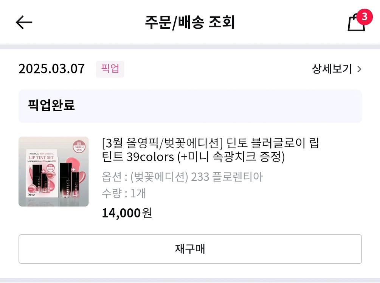Open 상세보기 order details
This screenshot has width=380, height=283.
pos(332,69)
